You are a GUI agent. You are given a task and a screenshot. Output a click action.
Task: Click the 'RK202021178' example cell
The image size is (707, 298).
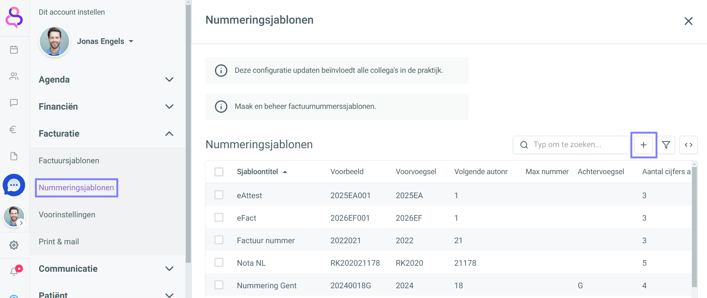tap(355, 263)
